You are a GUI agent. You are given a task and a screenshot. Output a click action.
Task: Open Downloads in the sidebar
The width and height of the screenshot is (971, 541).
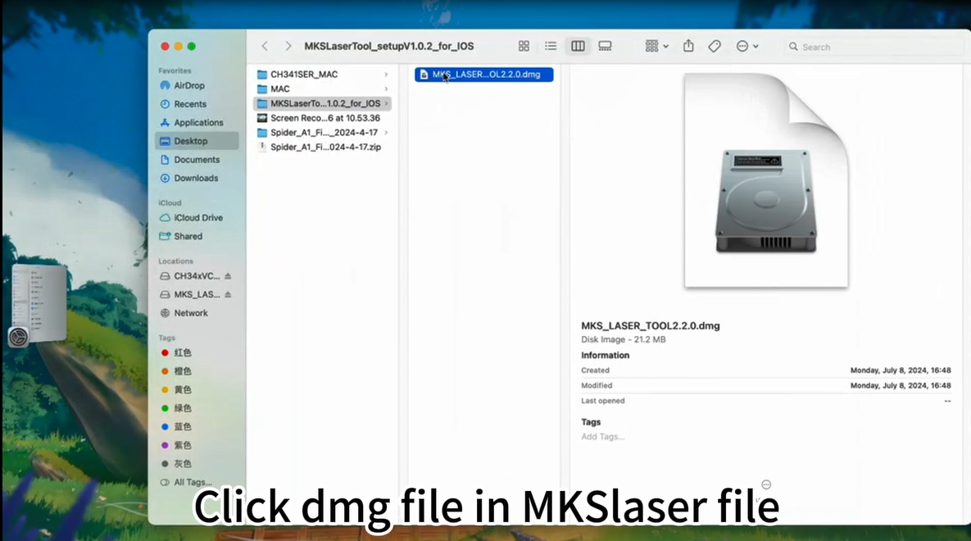click(x=197, y=179)
